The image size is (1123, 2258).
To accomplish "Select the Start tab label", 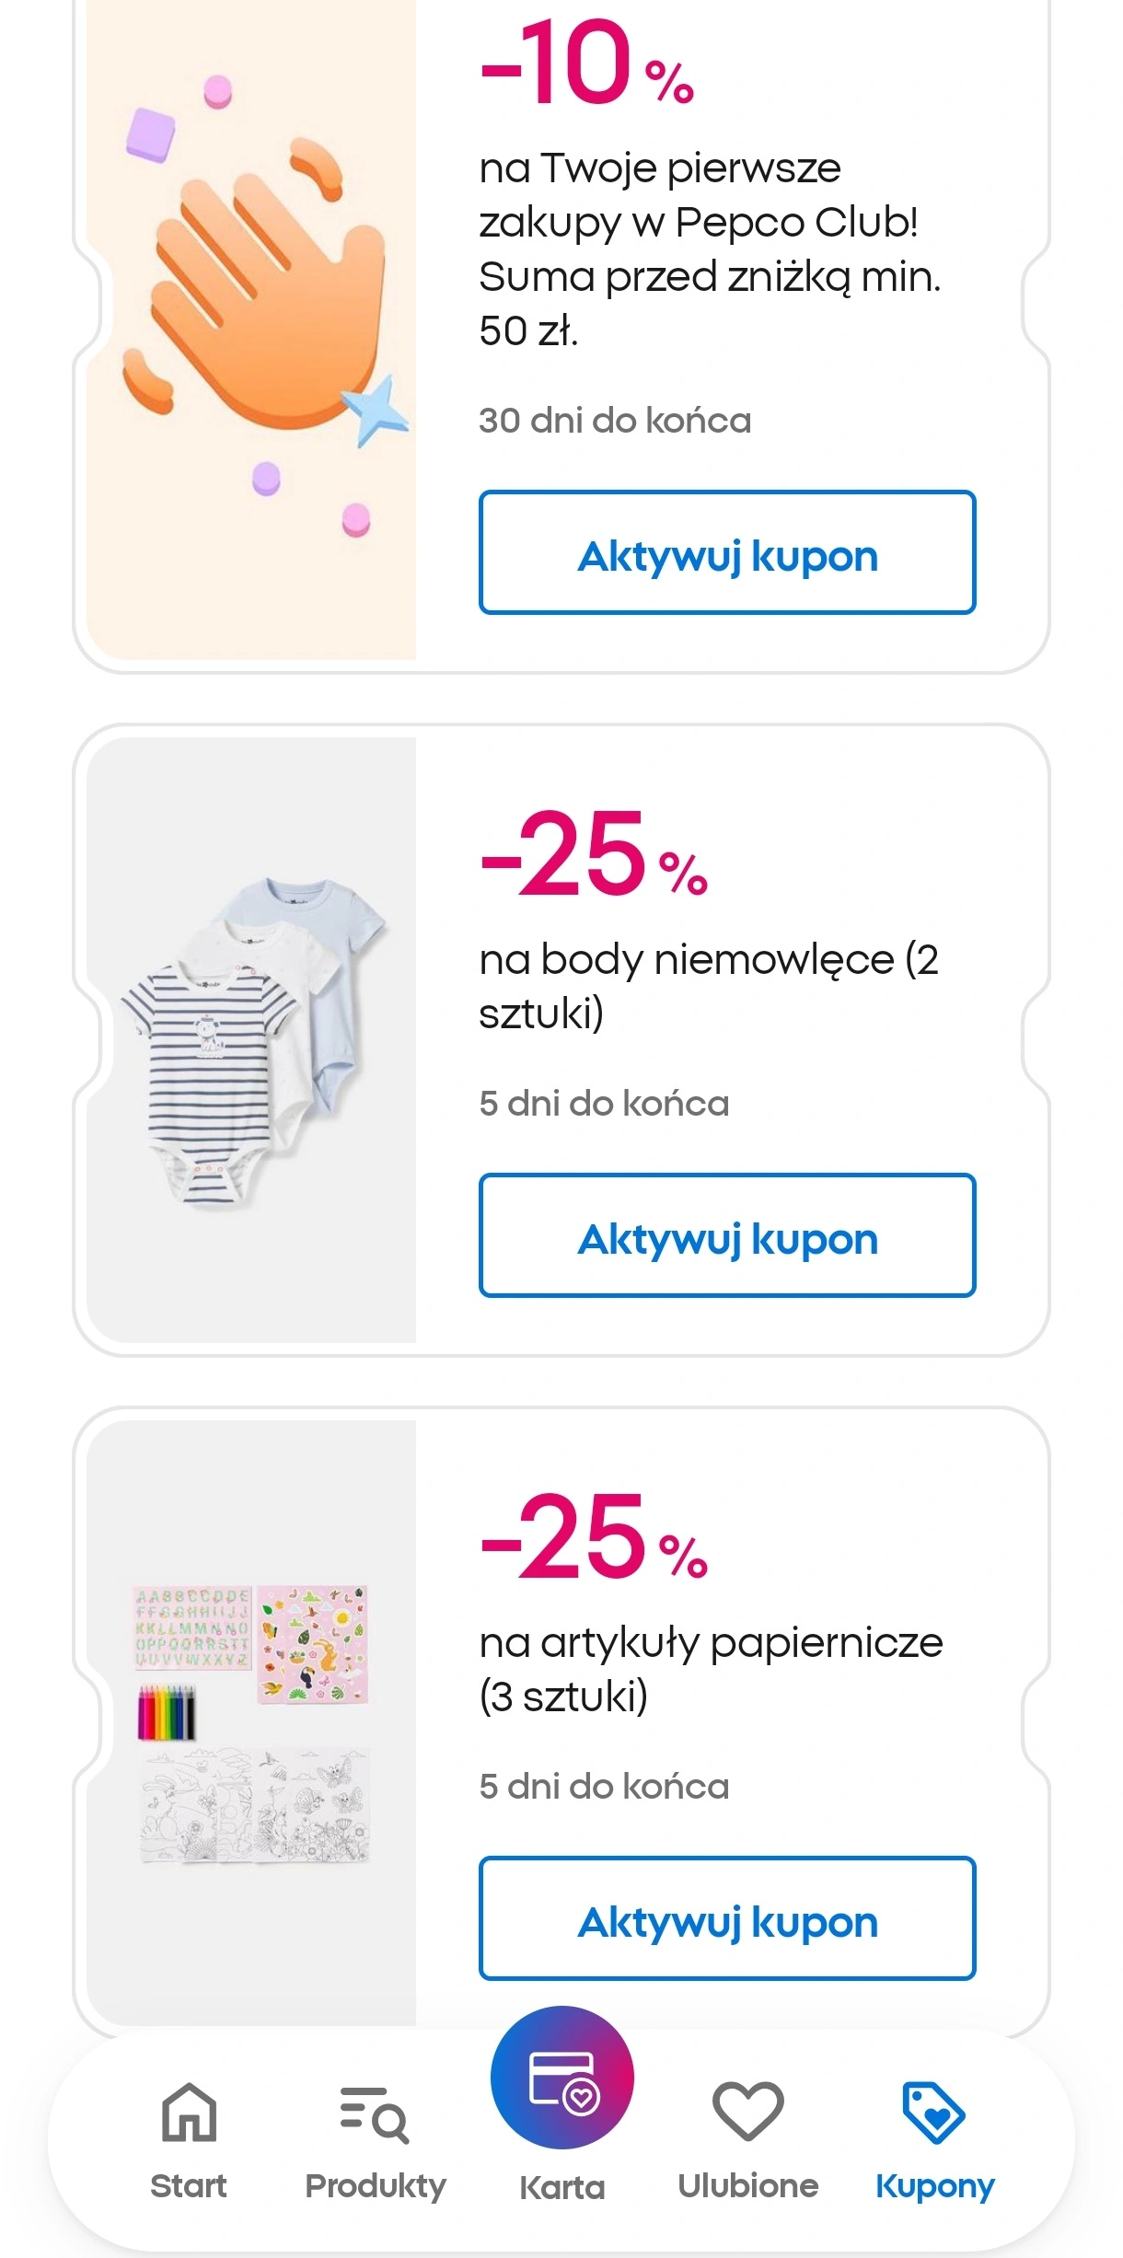I will [189, 2185].
